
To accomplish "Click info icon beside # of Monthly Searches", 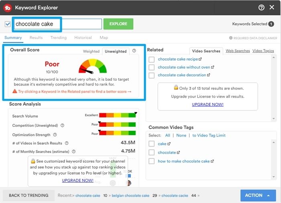I will [x=73, y=152].
